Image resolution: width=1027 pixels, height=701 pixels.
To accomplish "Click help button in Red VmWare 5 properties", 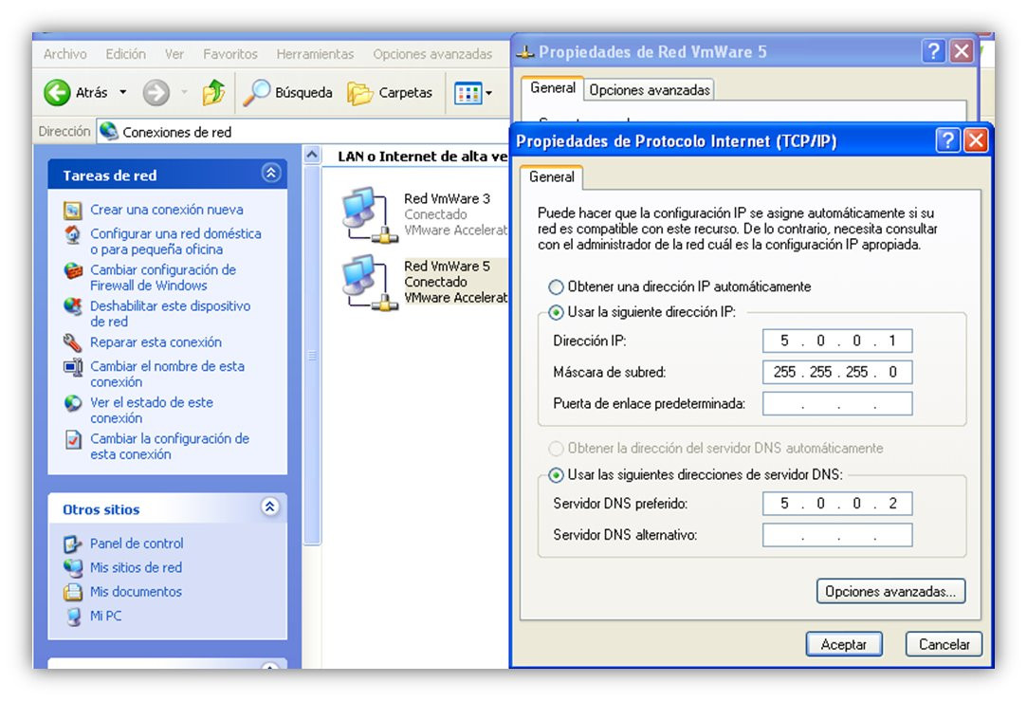I will pos(933,51).
